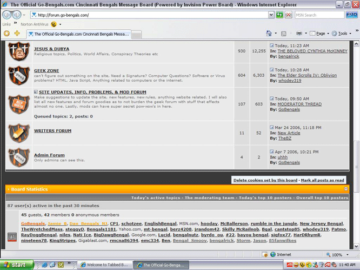Expand the Tools menu in toolbar
This screenshot has width=360, height=270.
click(x=343, y=34)
